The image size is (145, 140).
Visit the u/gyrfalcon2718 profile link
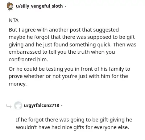coord(42,105)
